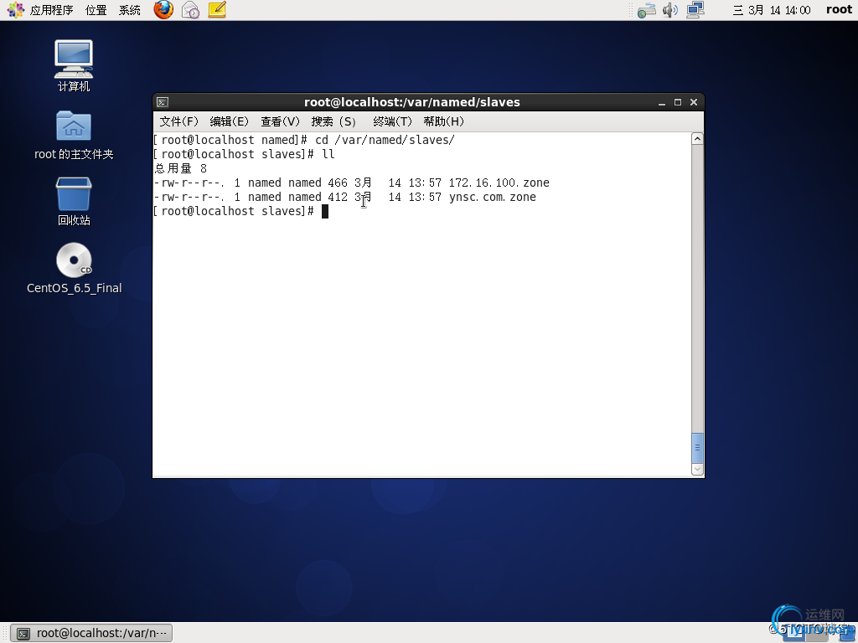Click at the terminal prompt cursor
This screenshot has height=643, width=858.
325,212
